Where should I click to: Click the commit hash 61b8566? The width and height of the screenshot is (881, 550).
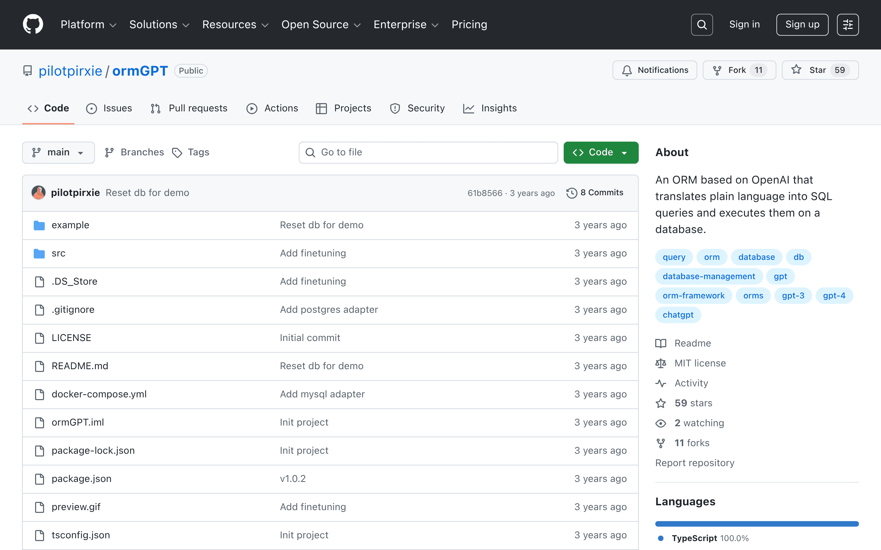485,193
